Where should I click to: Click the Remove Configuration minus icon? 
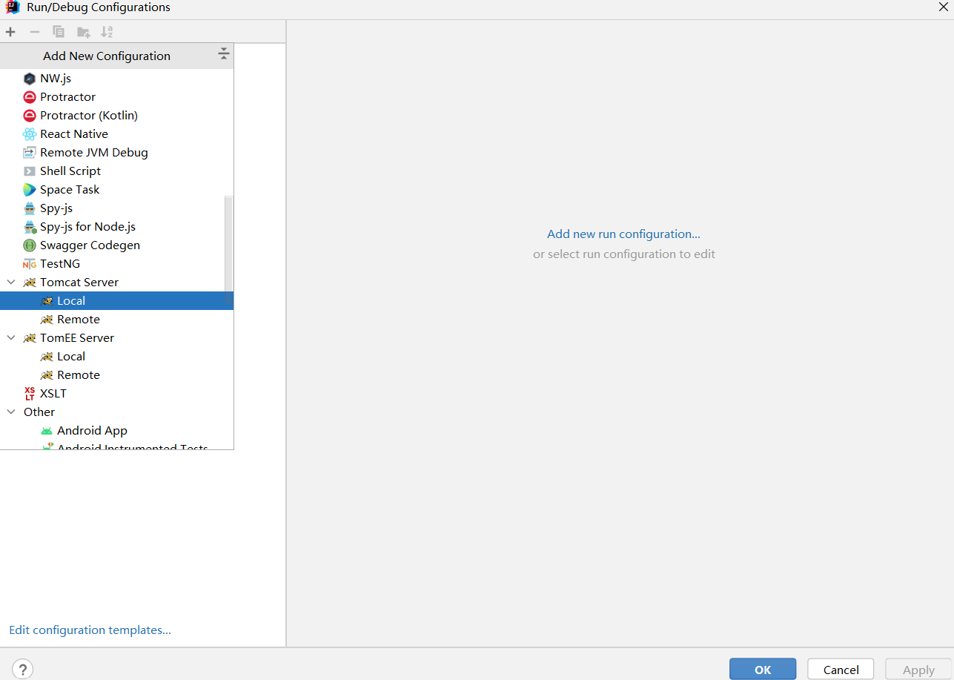[34, 32]
